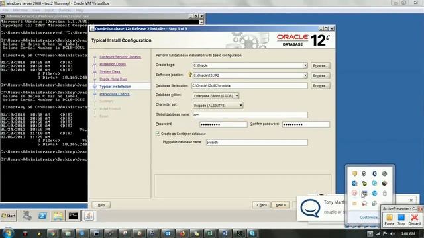Click the installer Help button

[101, 205]
